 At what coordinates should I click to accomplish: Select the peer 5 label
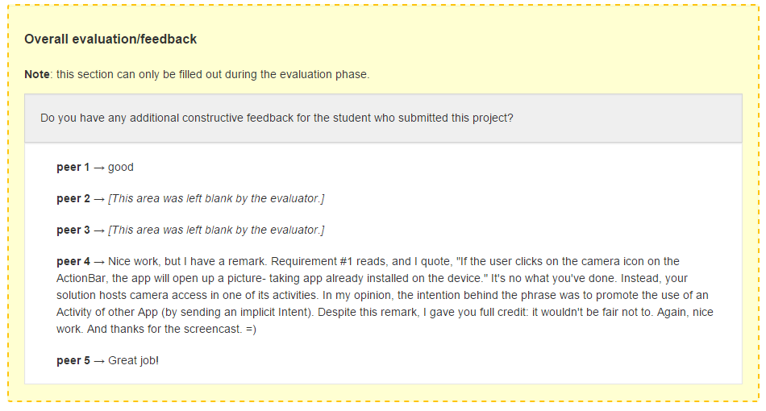pyautogui.click(x=73, y=360)
